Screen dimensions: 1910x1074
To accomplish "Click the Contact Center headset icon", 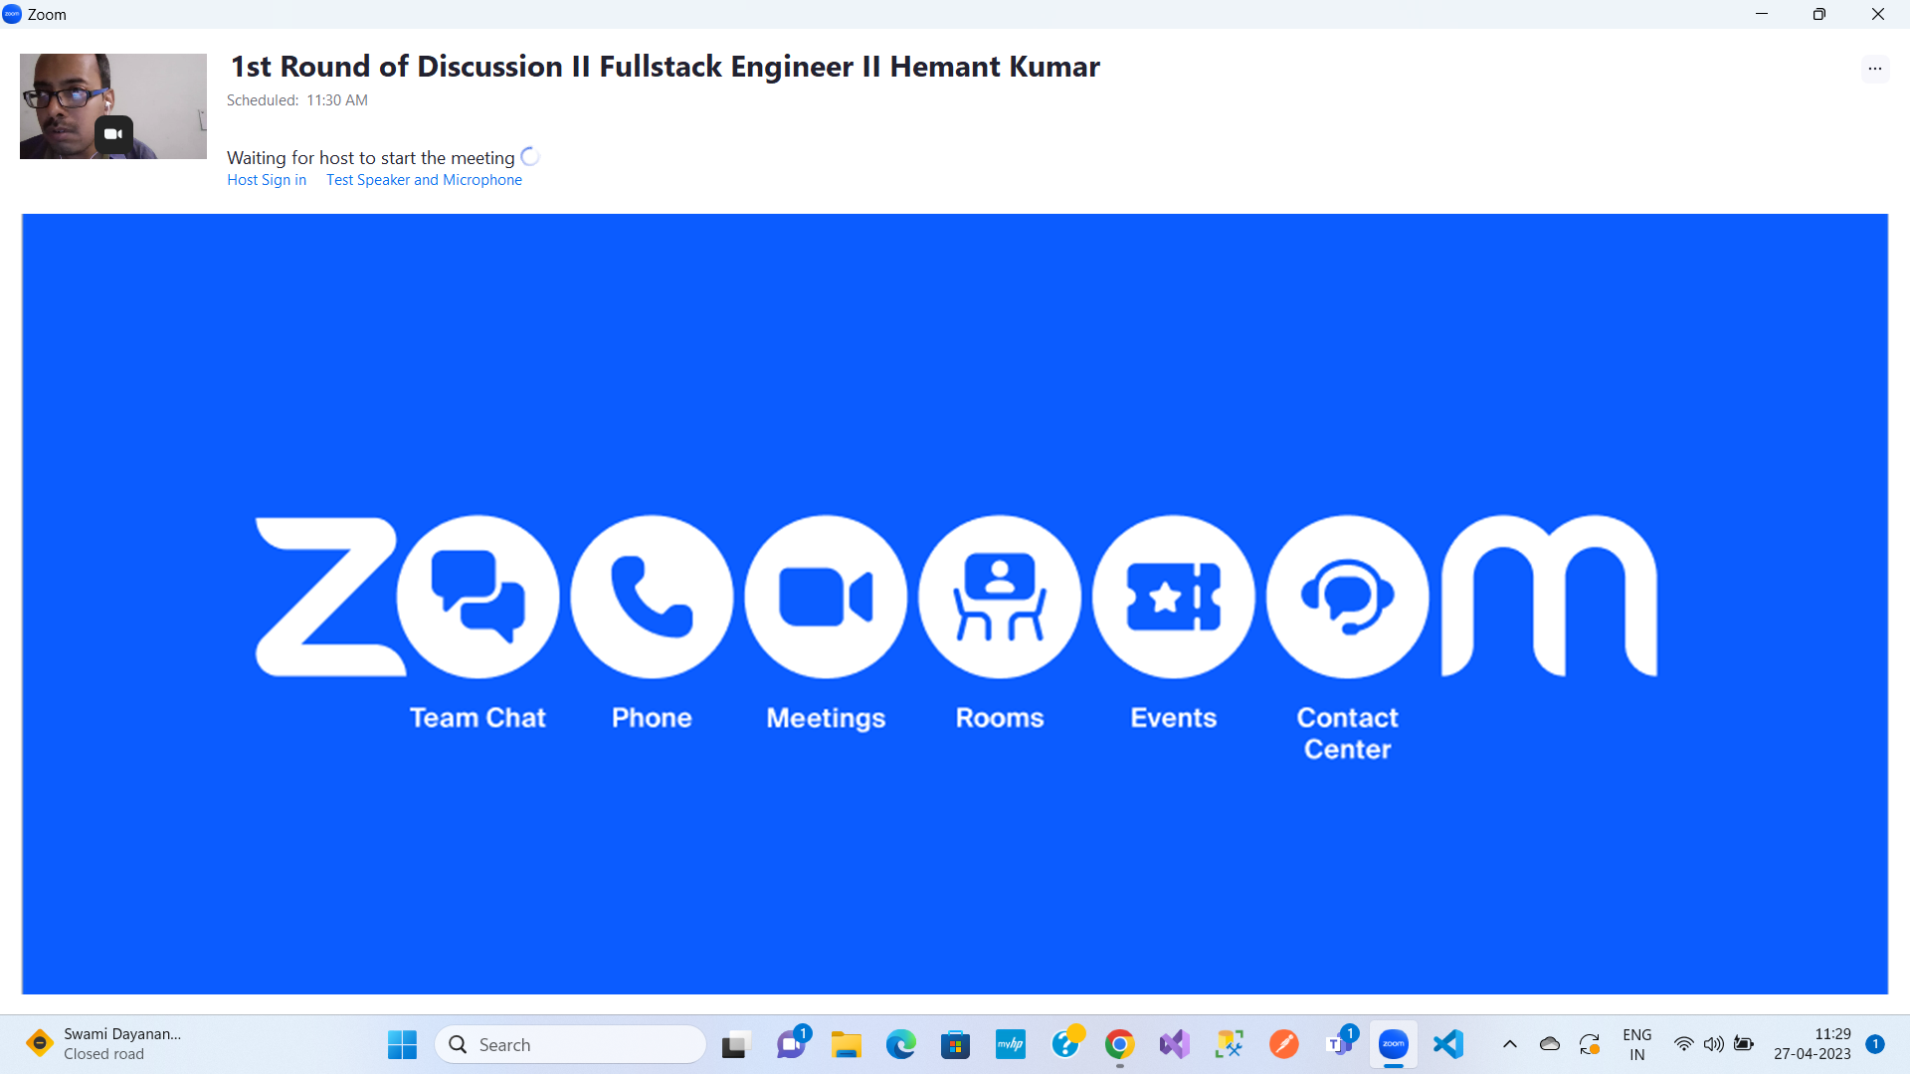I will pos(1348,597).
